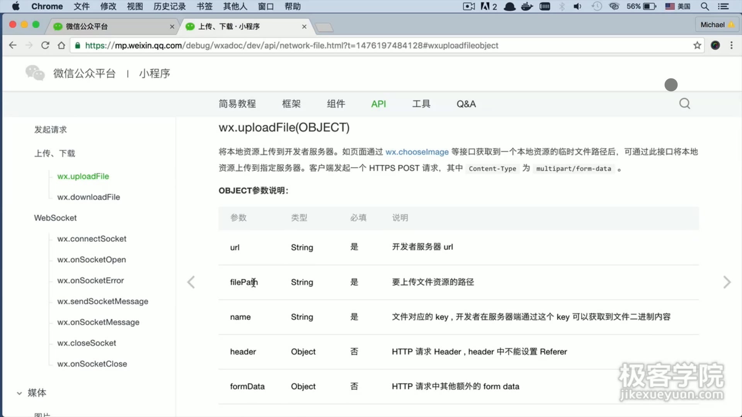The image size is (742, 417).
Task: Open the site search magnifier icon
Action: (685, 103)
